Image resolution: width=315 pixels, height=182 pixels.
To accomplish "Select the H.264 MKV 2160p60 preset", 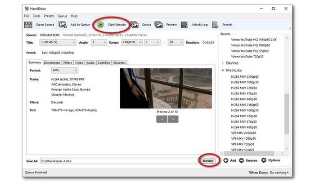I will click(x=245, y=105).
